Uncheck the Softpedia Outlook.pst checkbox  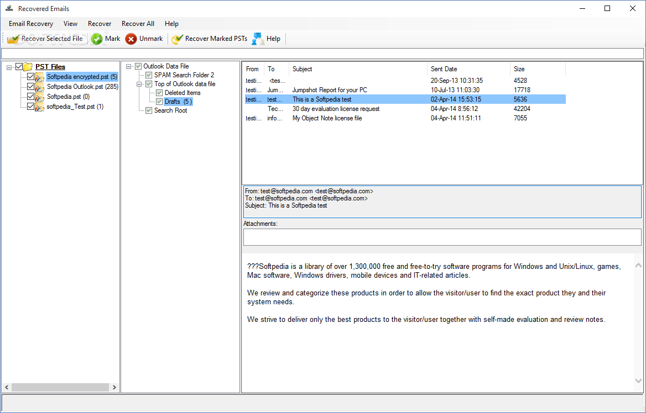(30, 86)
